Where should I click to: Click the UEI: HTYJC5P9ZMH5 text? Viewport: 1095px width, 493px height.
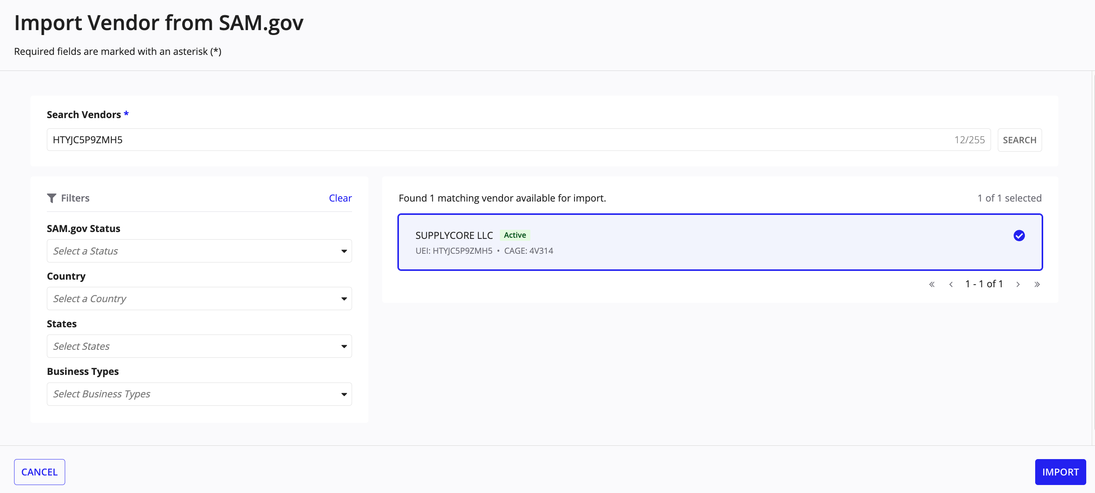(x=454, y=251)
